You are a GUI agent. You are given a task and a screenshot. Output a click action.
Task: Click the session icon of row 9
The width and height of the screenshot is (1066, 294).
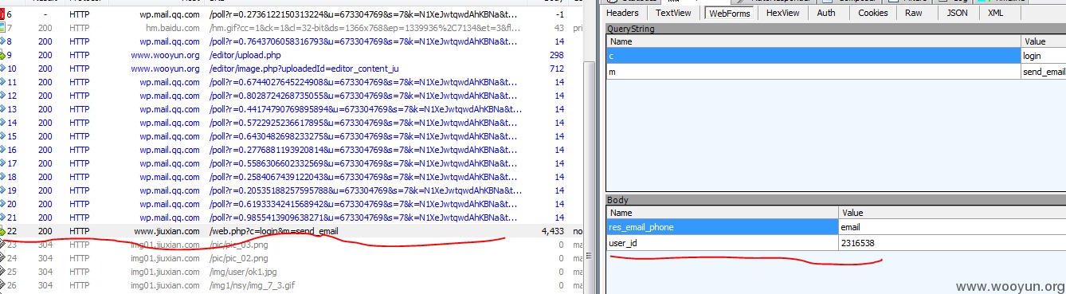coord(3,55)
